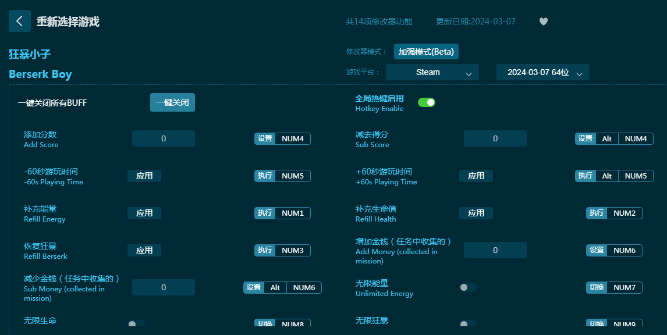Image resolution: width=667 pixels, height=335 pixels.
Task: Click the 更新日期:2024-03-07 text
Action: pos(476,22)
